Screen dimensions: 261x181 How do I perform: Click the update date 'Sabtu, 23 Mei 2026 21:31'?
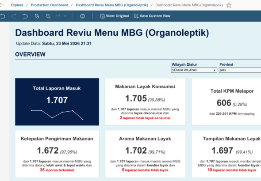(x=67, y=44)
